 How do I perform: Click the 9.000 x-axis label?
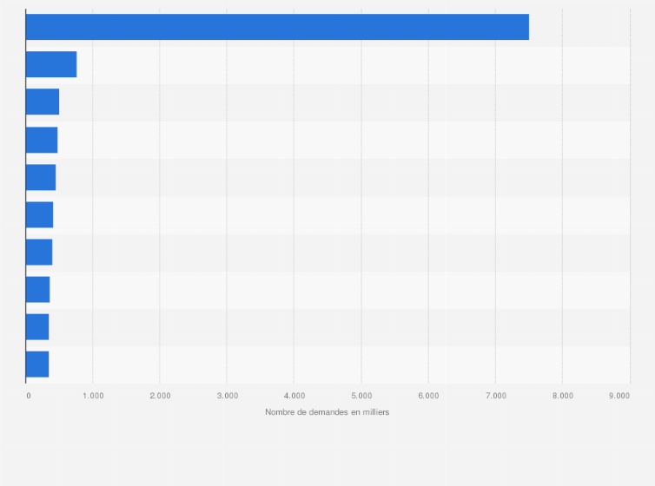(619, 396)
